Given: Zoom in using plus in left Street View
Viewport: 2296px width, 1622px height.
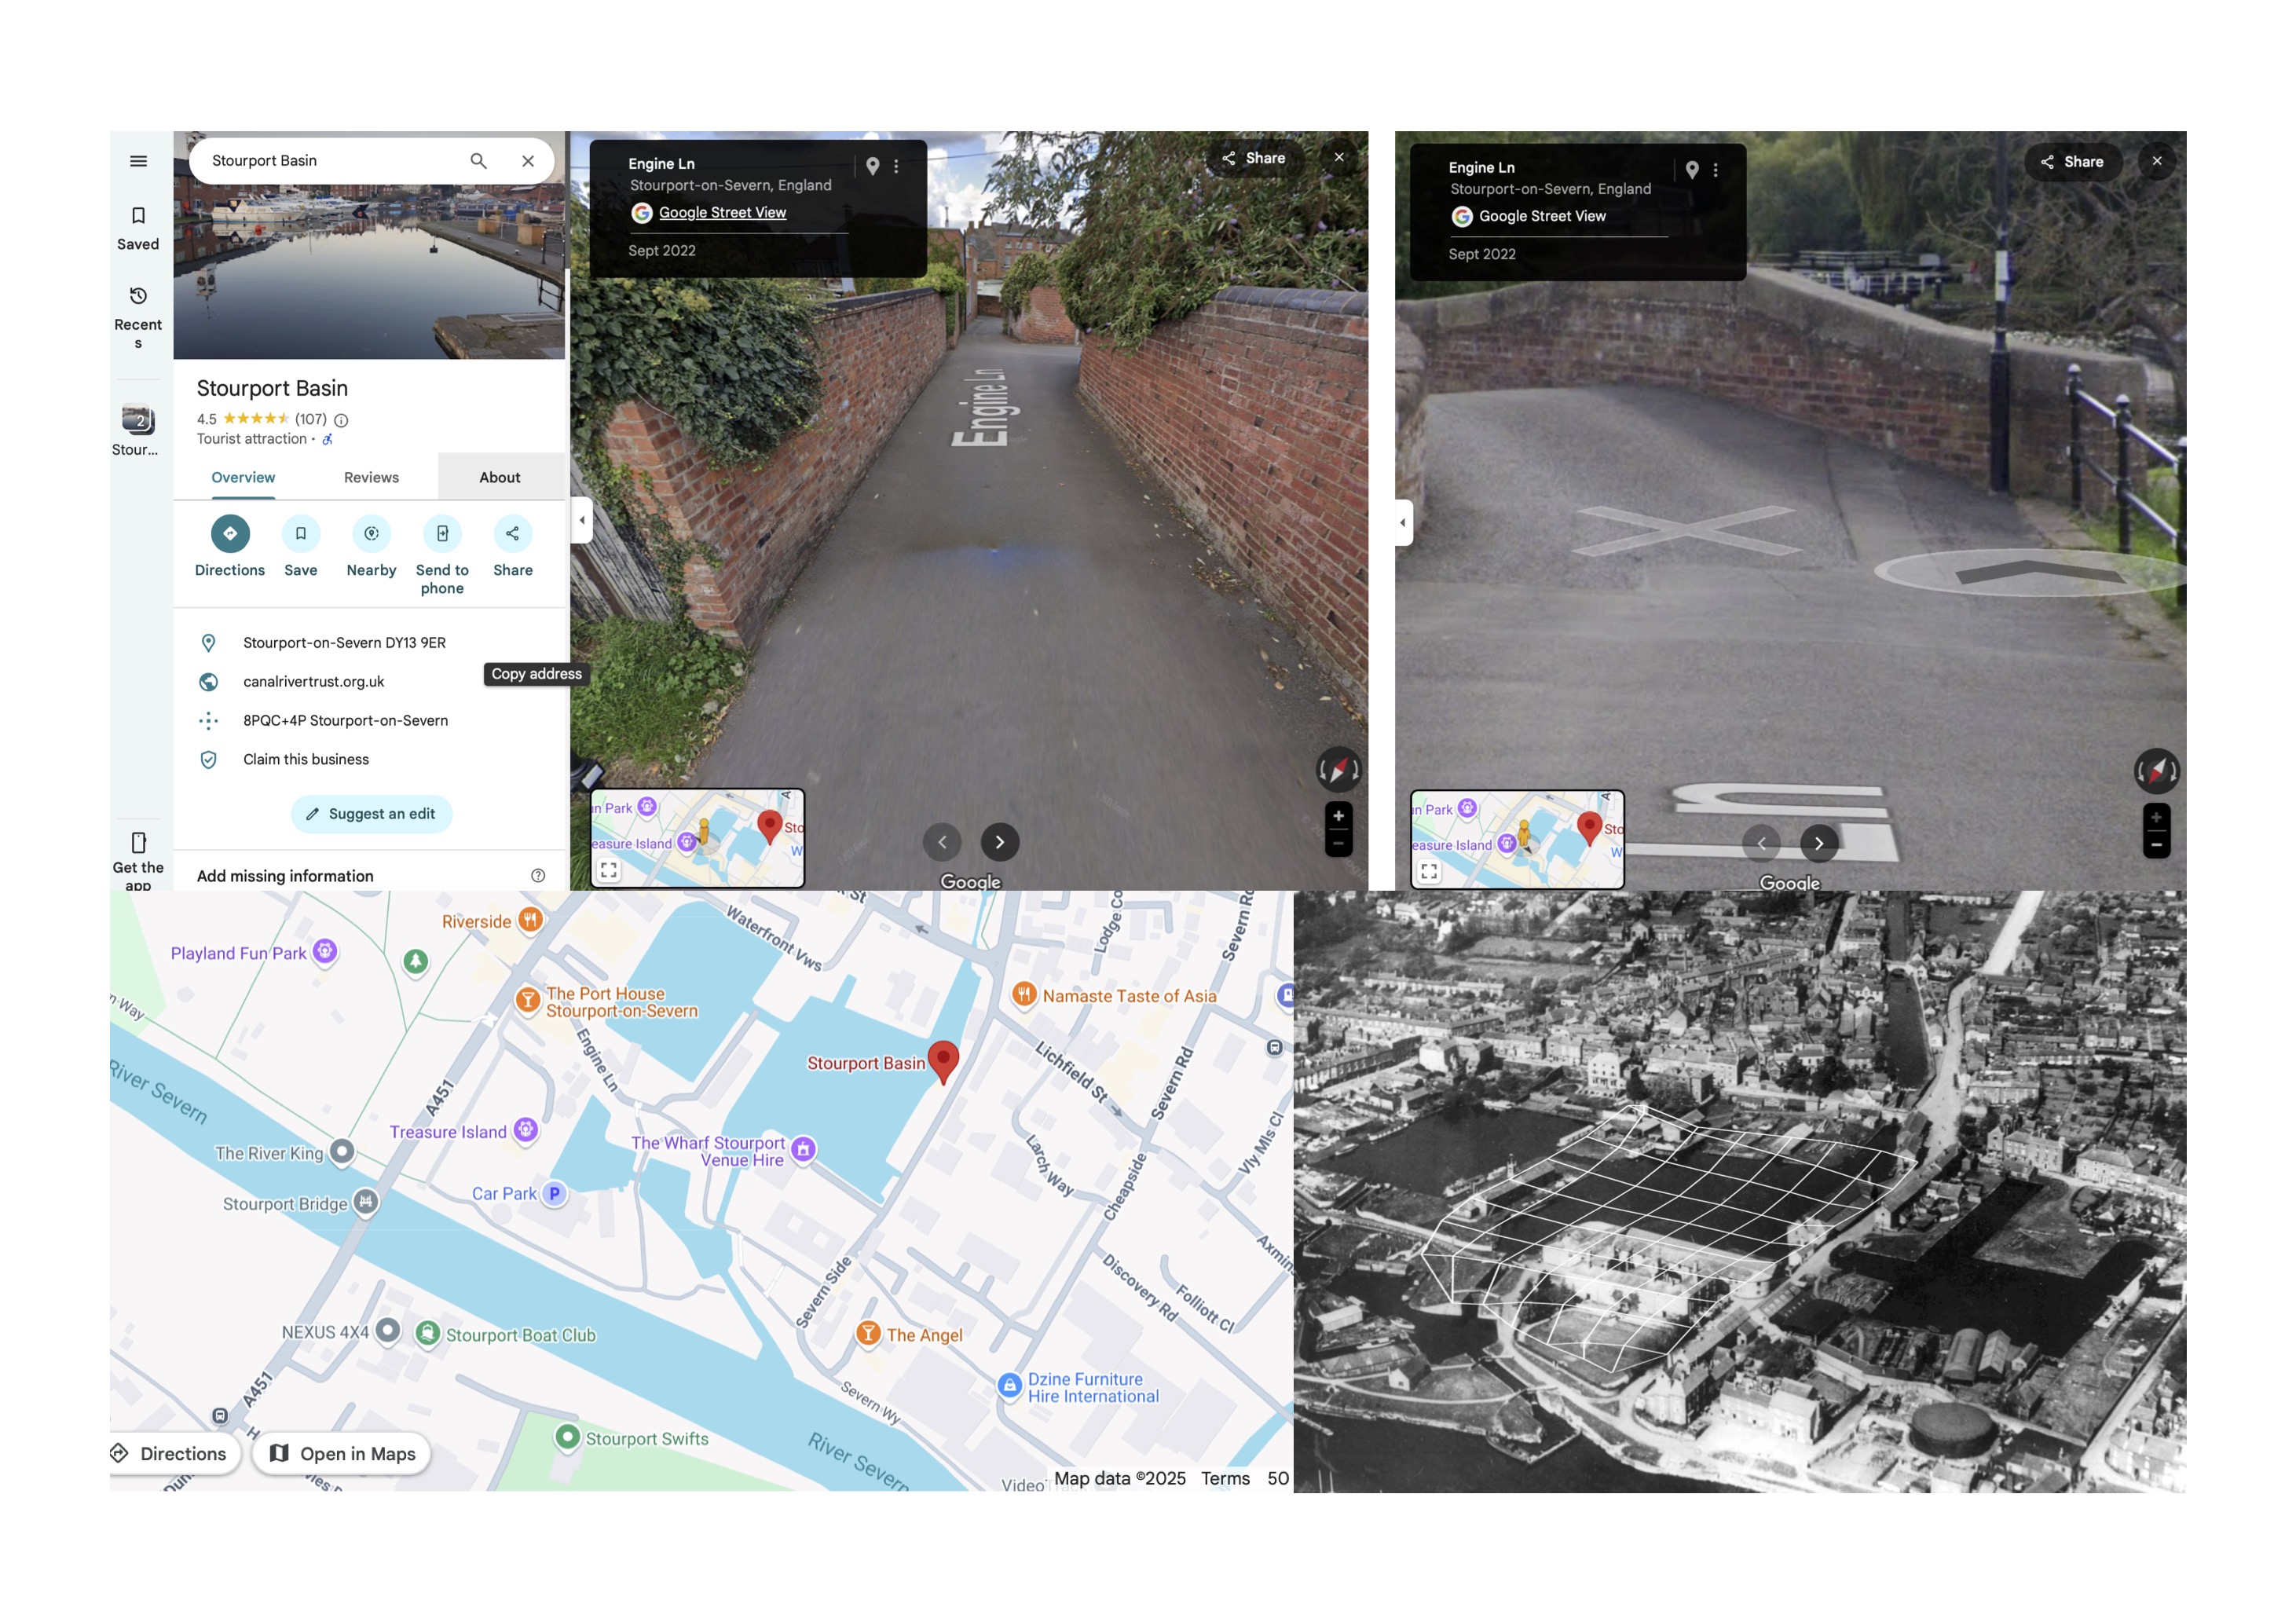Looking at the screenshot, I should 1338,816.
